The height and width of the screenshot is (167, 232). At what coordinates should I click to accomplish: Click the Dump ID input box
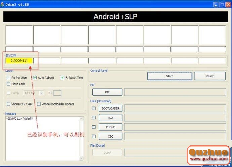(x=57, y=93)
